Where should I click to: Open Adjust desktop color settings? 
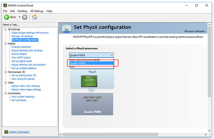(27, 50)
